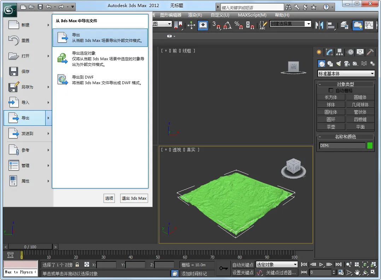Select the Select and Manipulate crosshair tool

pos(191,25)
